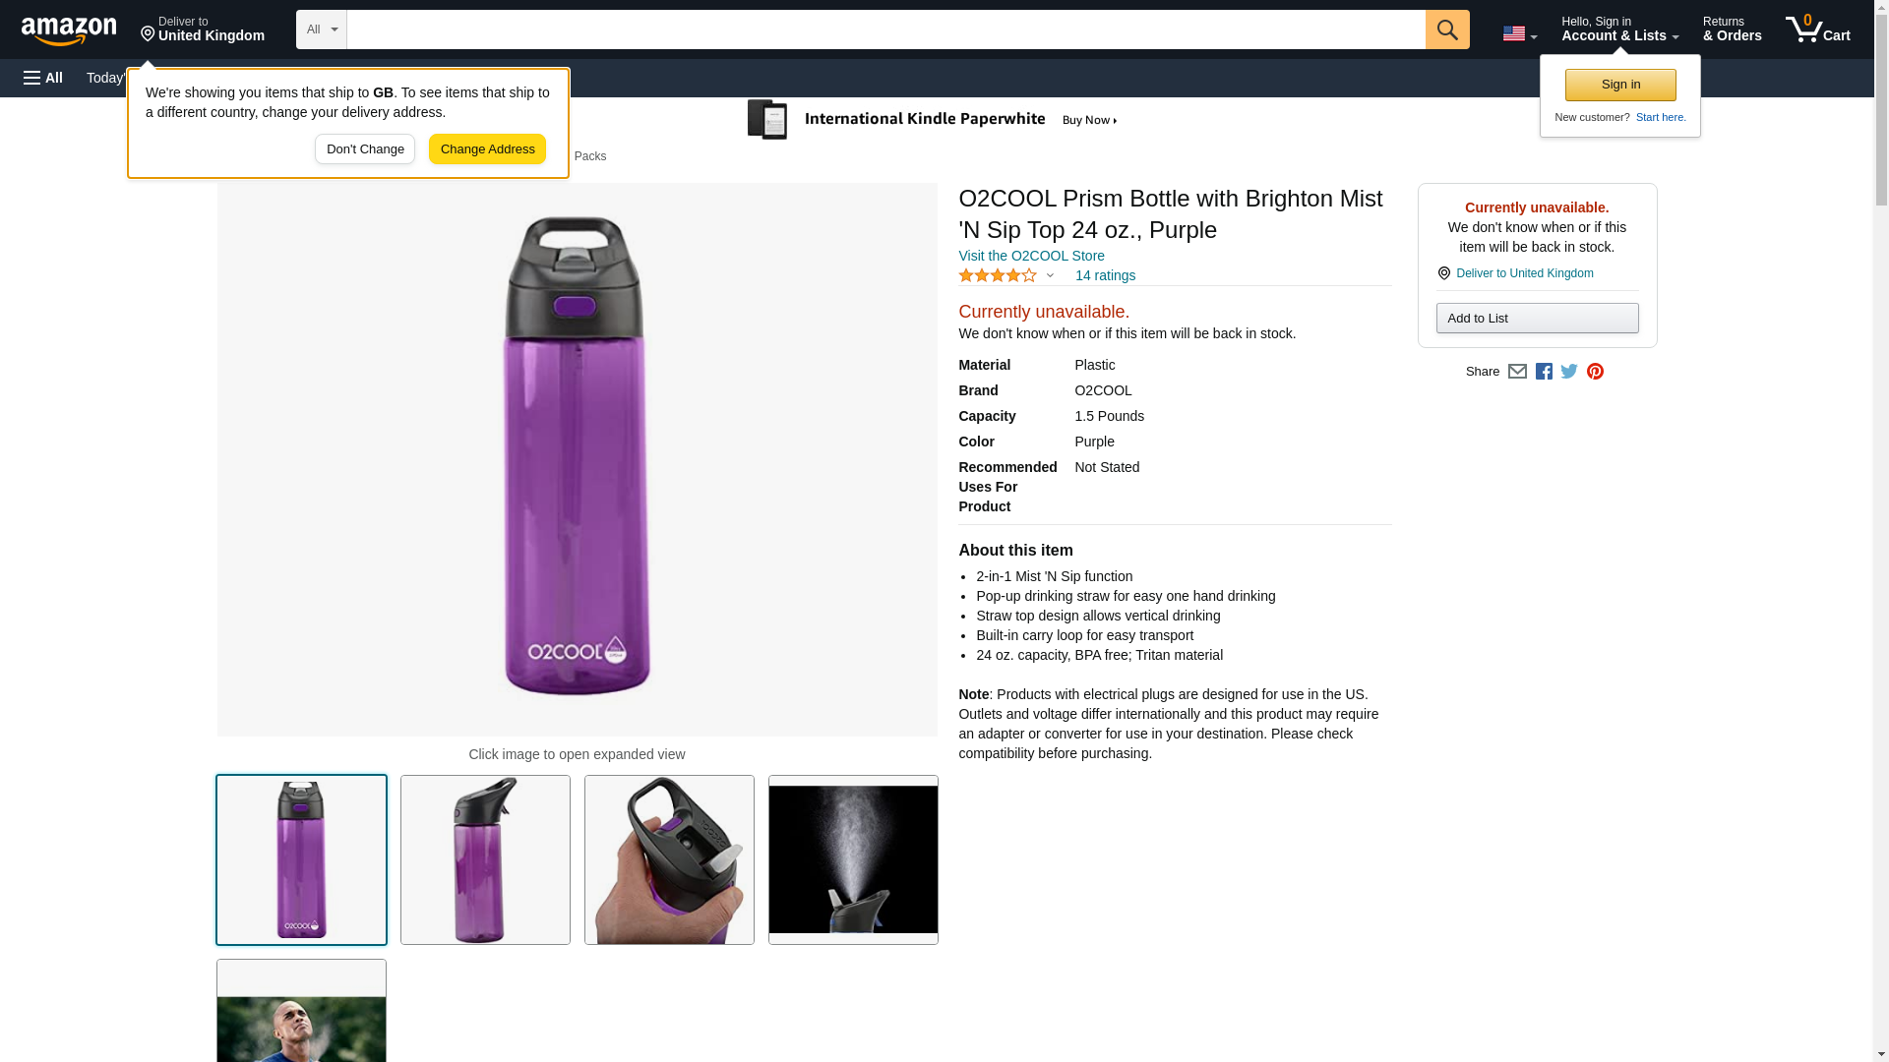Expand the search category All dropdown
The width and height of the screenshot is (1889, 1062).
[322, 29]
